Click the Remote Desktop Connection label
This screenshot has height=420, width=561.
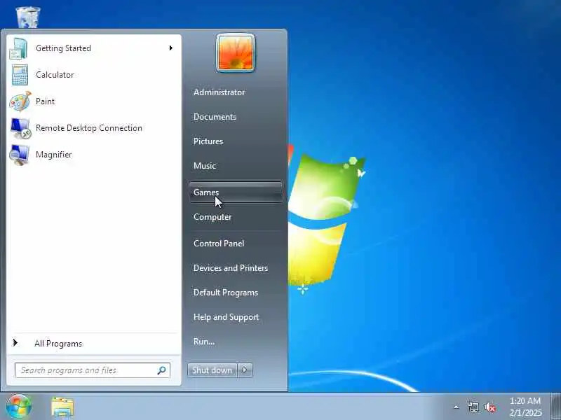[89, 128]
